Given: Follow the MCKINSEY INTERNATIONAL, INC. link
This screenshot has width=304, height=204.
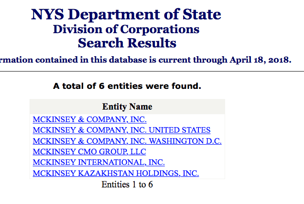Looking at the screenshot, I should click(x=99, y=163).
